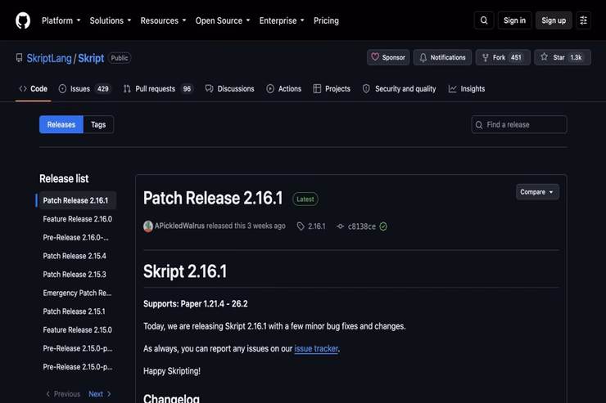The width and height of the screenshot is (606, 403).
Task: Expand the Resources menu
Action: click(x=163, y=20)
